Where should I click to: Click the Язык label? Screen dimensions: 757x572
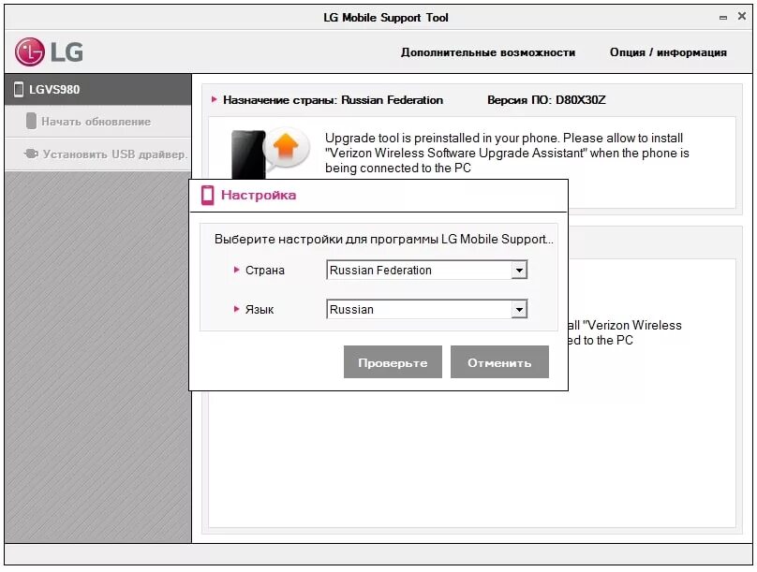(x=260, y=310)
